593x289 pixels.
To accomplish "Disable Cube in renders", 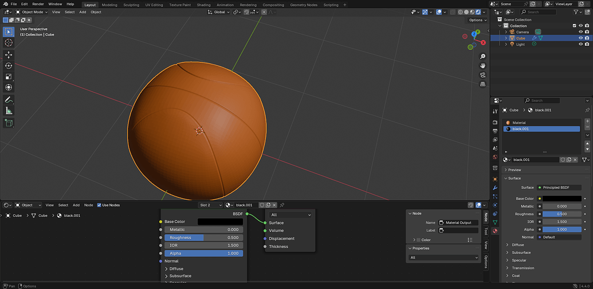I will [587, 38].
